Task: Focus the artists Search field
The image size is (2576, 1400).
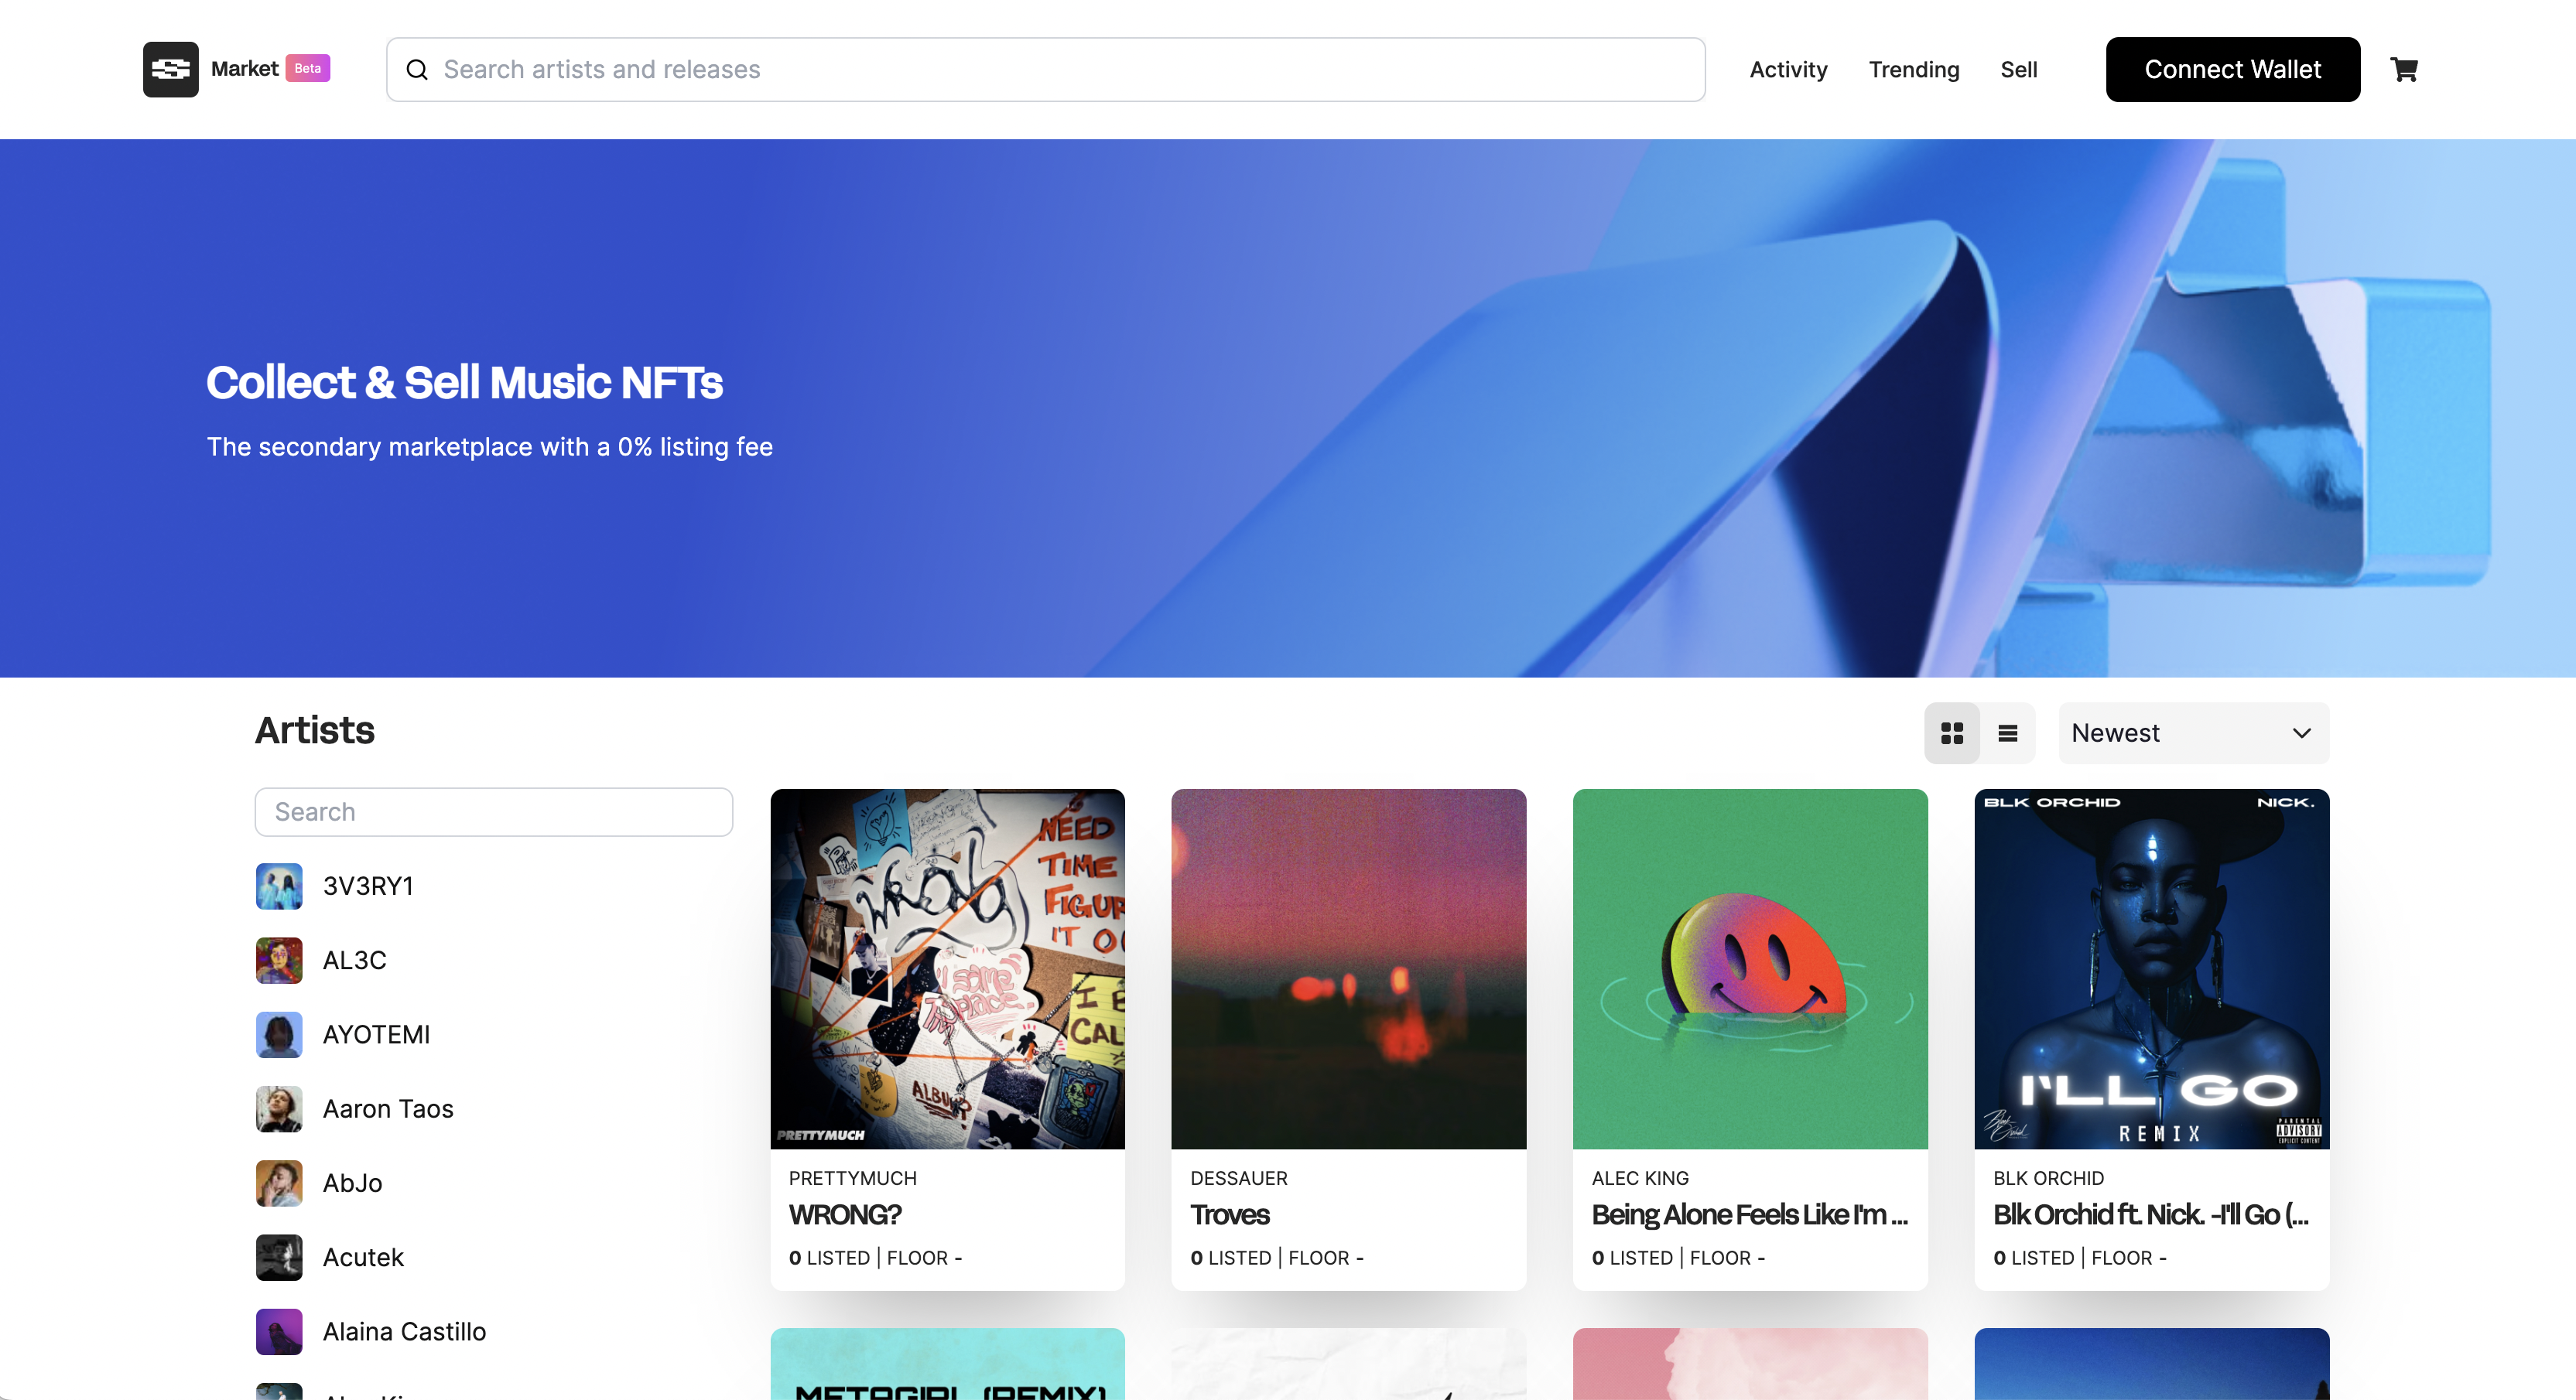Action: 493,811
